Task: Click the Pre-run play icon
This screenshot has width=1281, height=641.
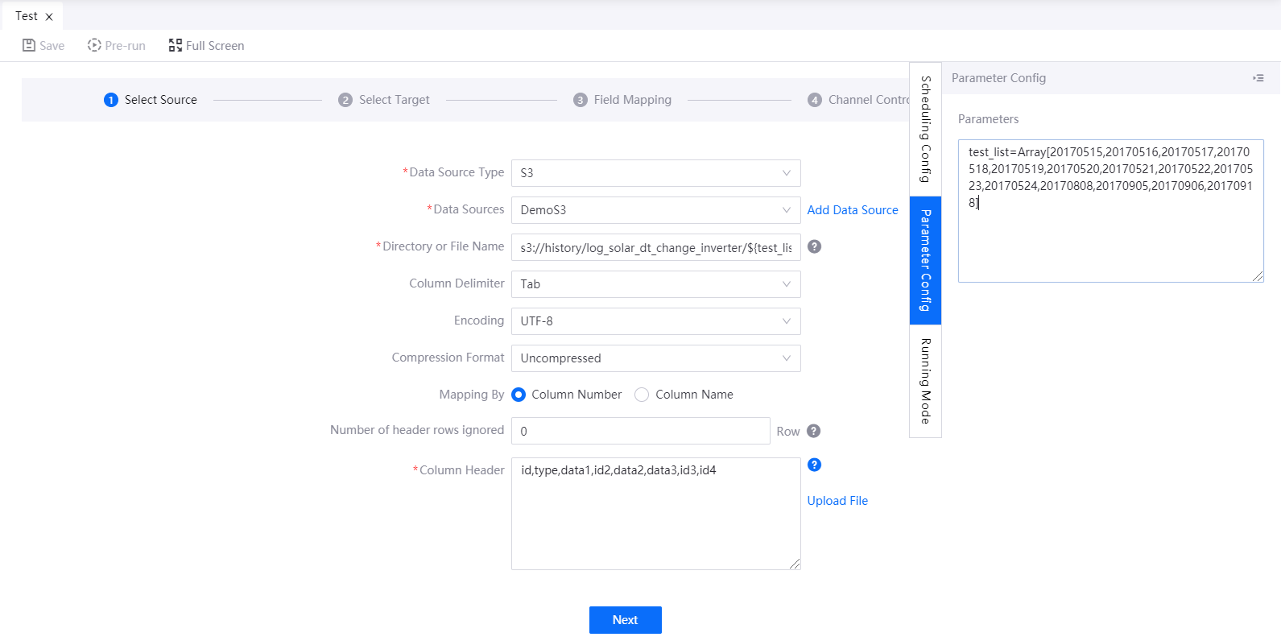Action: (x=94, y=45)
